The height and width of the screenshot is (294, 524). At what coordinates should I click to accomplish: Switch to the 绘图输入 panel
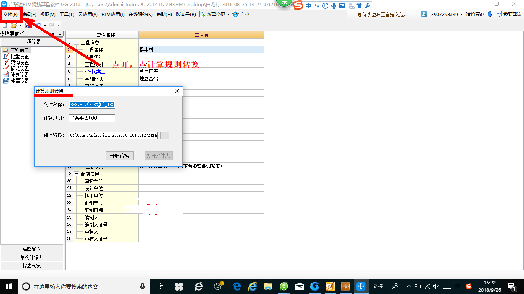[x=31, y=249]
